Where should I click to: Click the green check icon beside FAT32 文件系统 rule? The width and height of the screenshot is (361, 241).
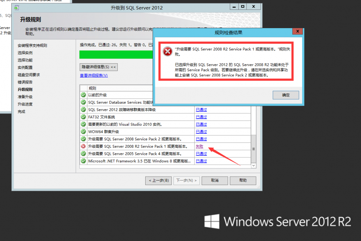(83, 117)
